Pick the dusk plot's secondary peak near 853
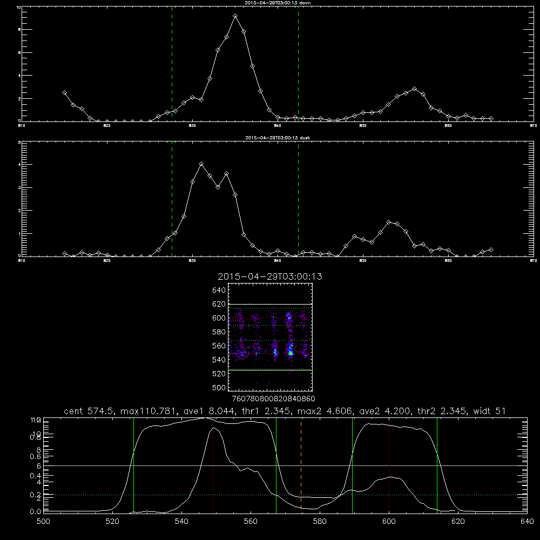The width and height of the screenshot is (540, 540). pos(389,222)
